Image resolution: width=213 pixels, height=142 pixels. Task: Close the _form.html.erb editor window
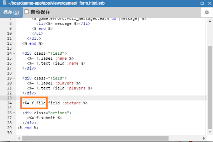[x=209, y=3]
